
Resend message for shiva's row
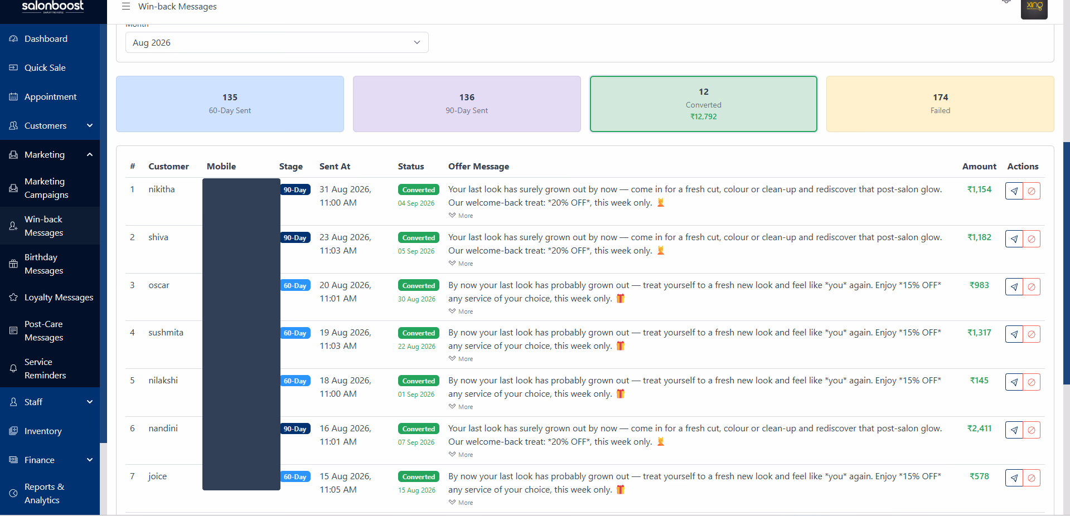[1014, 239]
